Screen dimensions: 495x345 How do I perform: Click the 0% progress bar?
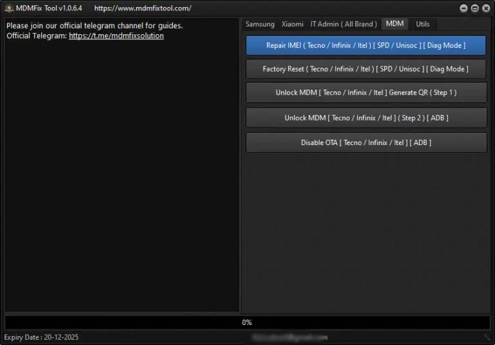[247, 322]
